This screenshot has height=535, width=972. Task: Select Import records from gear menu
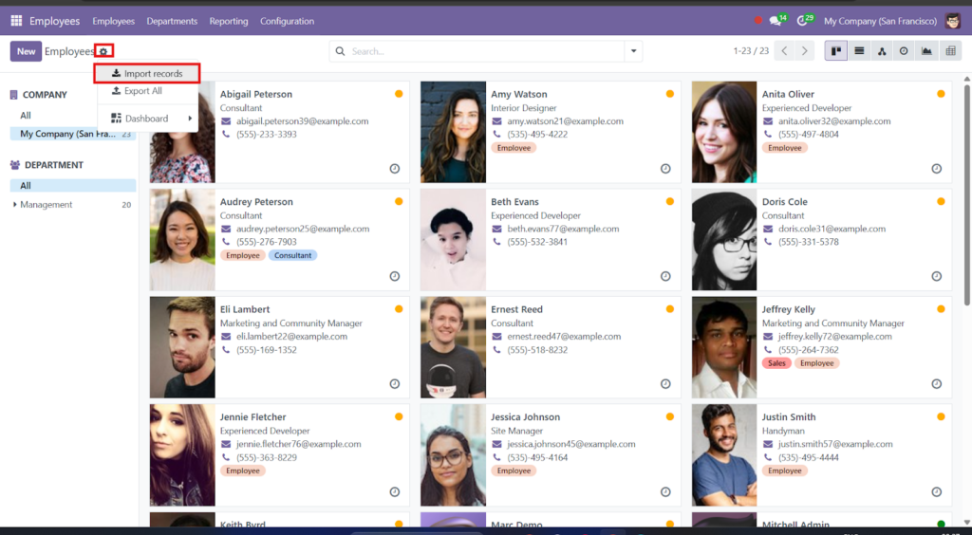click(x=147, y=73)
